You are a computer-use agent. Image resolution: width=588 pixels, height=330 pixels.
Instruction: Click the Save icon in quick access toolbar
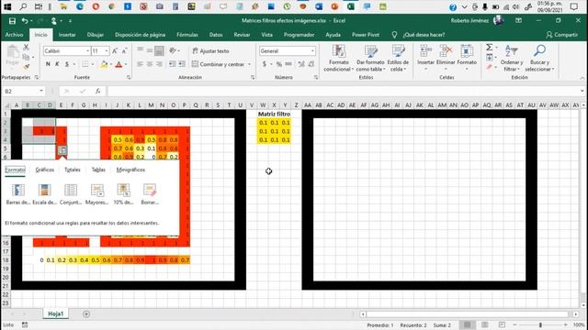[x=12, y=21]
